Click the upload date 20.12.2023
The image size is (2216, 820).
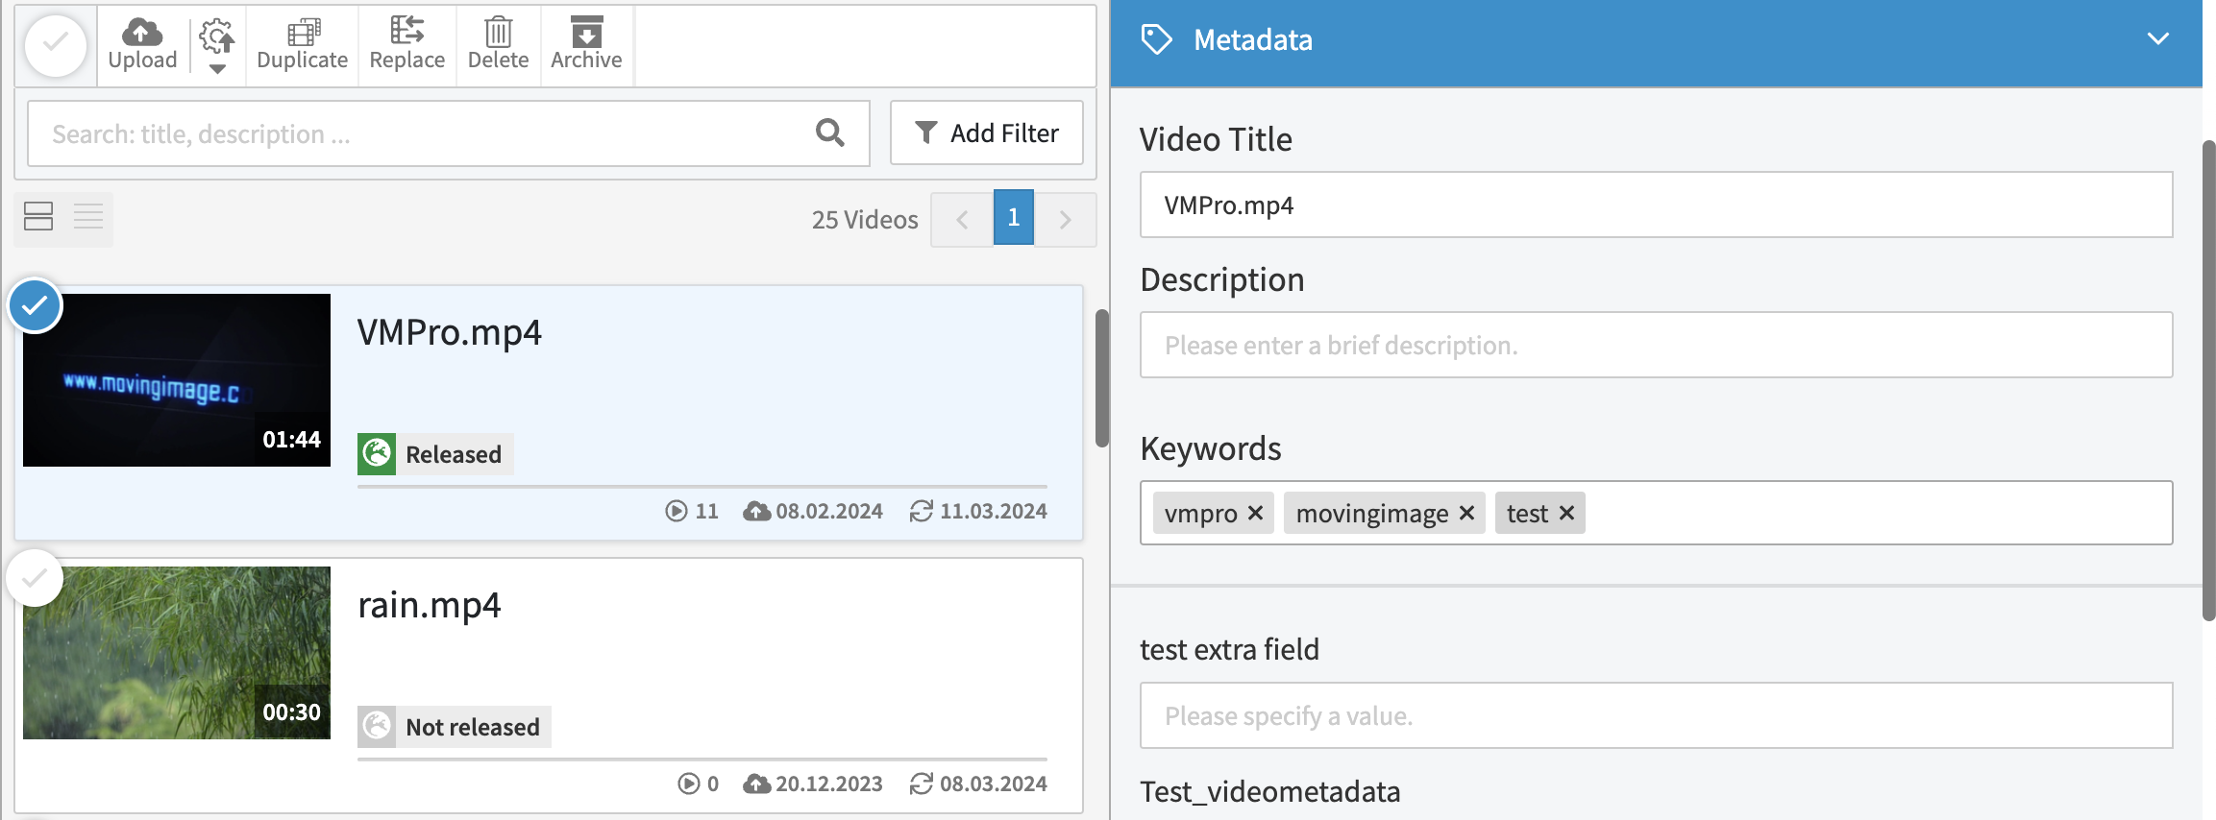pyautogui.click(x=829, y=784)
